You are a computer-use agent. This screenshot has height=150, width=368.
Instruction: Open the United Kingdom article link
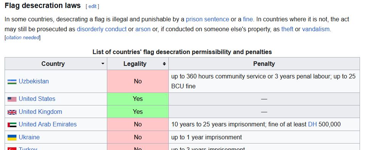pos(40,112)
